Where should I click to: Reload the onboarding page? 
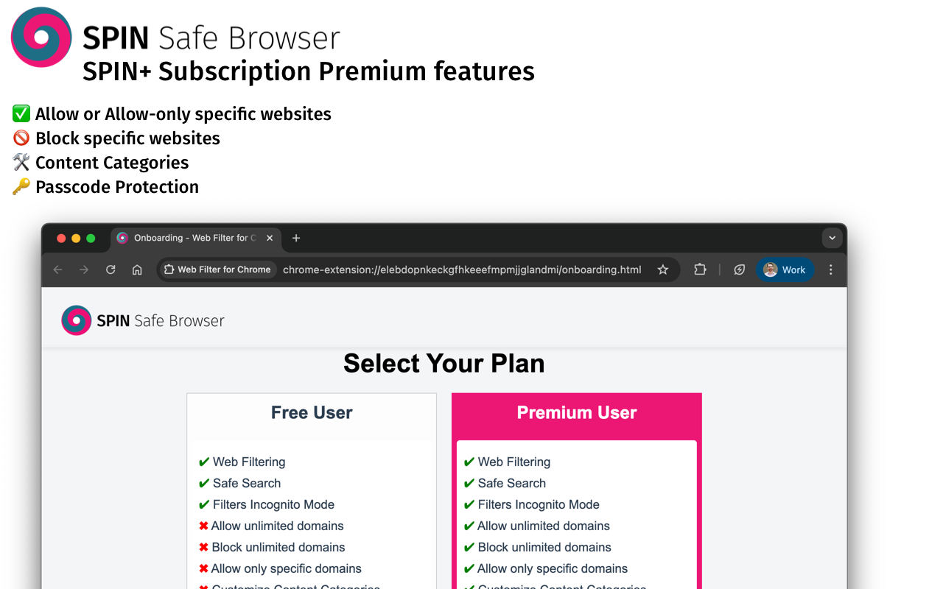(111, 269)
